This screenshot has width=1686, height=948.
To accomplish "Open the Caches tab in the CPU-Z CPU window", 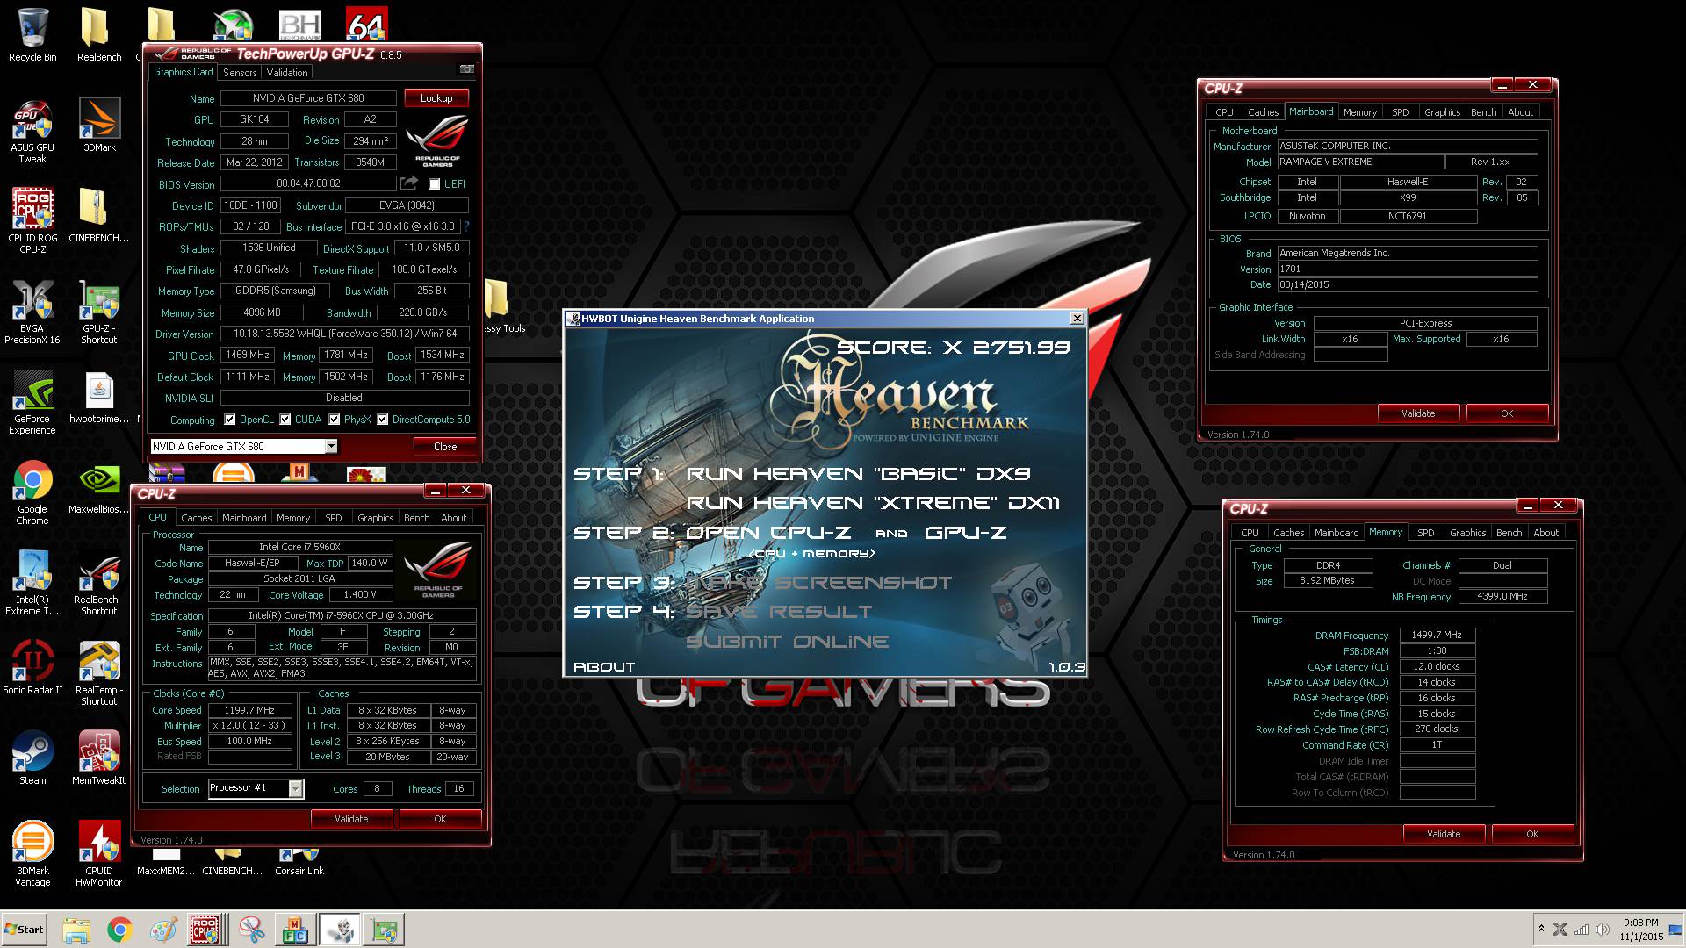I will point(197,518).
